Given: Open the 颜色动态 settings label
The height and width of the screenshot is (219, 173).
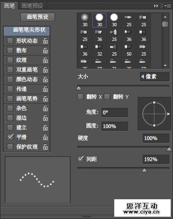Looking at the screenshot, I should (27, 79).
